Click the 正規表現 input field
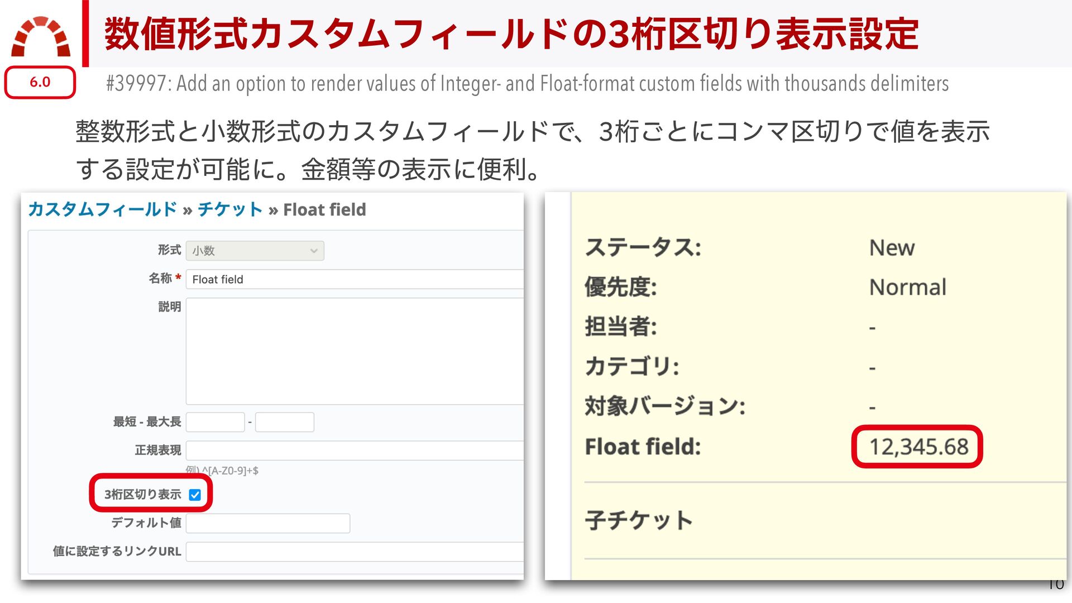Image resolution: width=1072 pixels, height=603 pixels. [355, 450]
